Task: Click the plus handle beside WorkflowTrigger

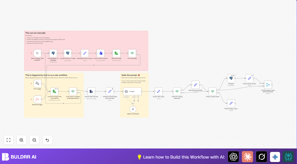Action: click(31, 99)
